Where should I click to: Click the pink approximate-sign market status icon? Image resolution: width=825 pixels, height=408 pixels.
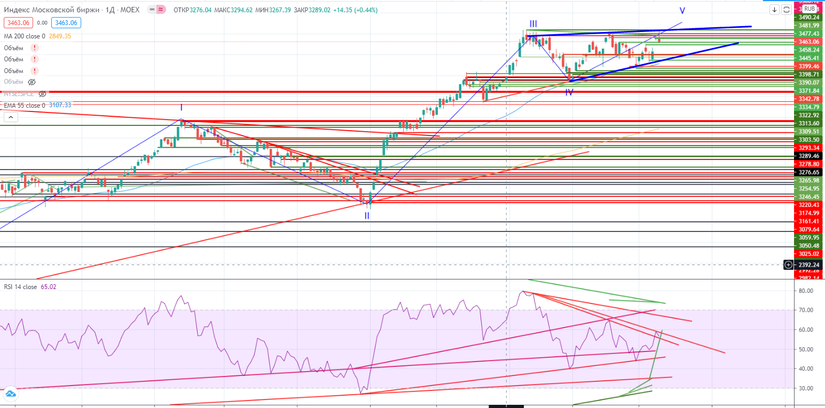161,10
